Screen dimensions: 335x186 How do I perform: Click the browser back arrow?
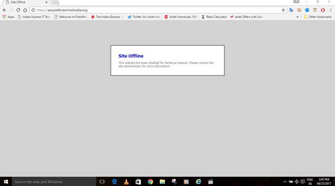[4, 10]
